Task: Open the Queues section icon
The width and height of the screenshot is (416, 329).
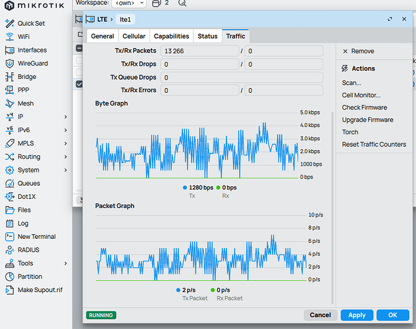Action: point(10,184)
